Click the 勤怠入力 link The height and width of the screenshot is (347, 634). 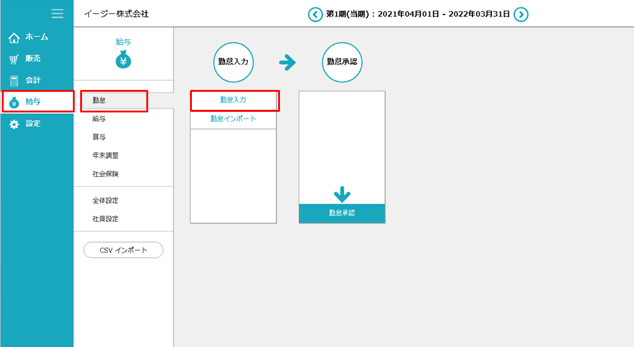[233, 100]
